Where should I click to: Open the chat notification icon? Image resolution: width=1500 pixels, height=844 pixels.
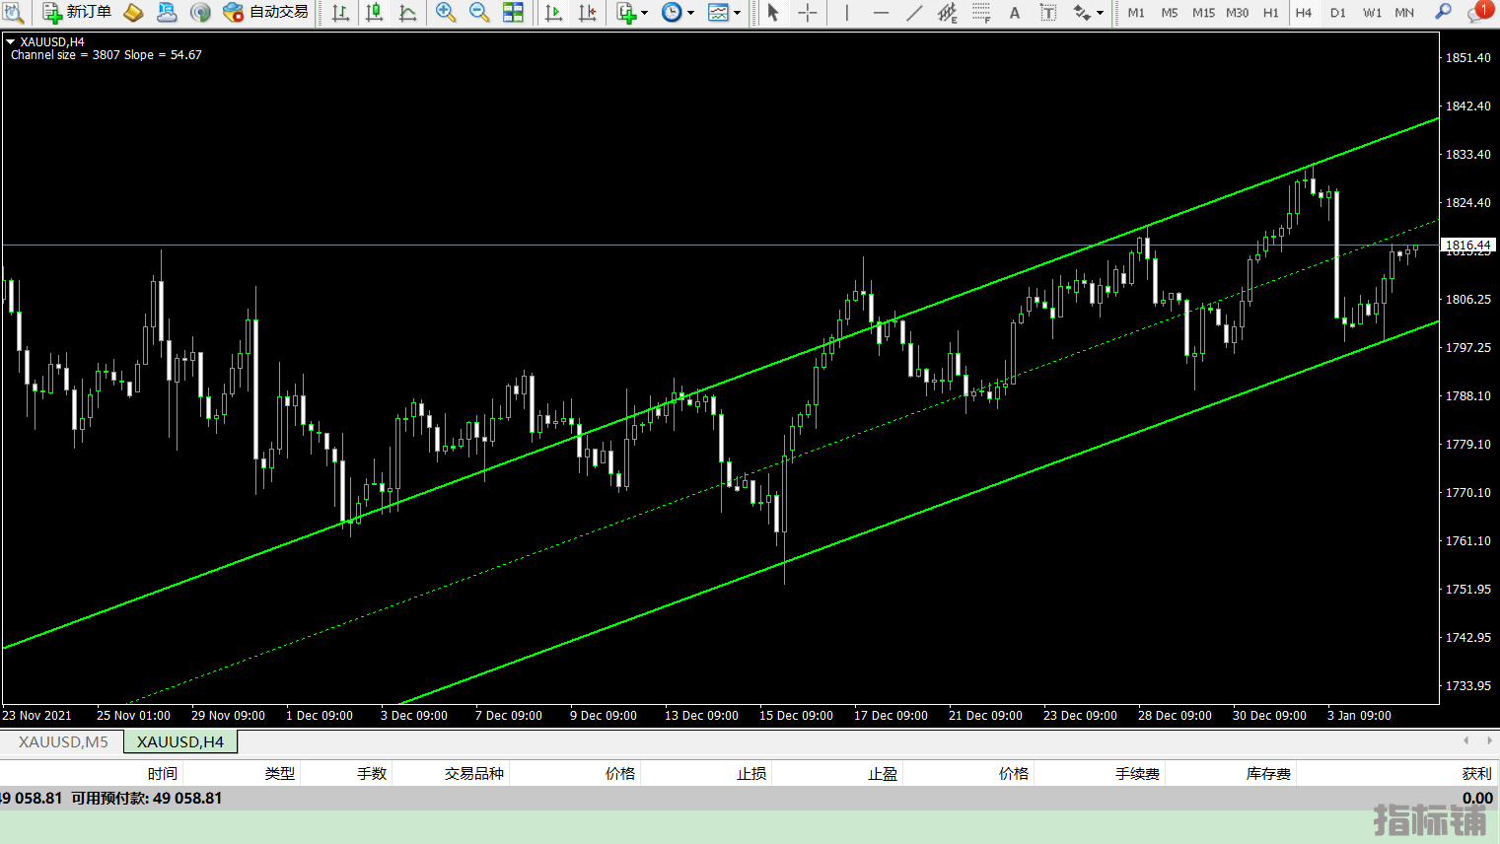tap(1478, 12)
